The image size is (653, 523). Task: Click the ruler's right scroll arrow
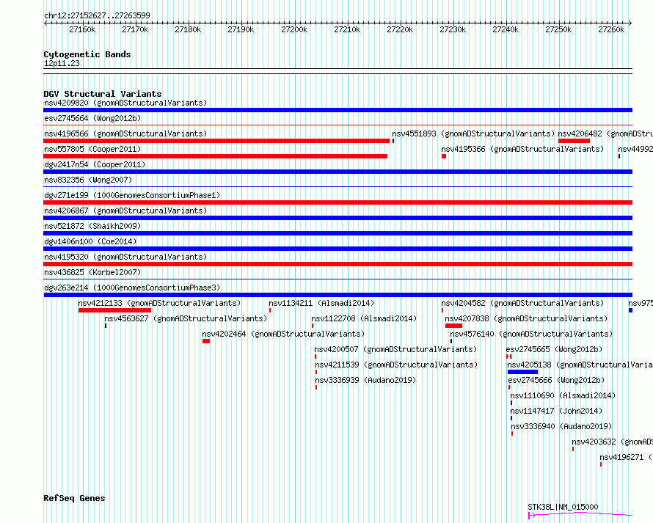click(x=630, y=23)
